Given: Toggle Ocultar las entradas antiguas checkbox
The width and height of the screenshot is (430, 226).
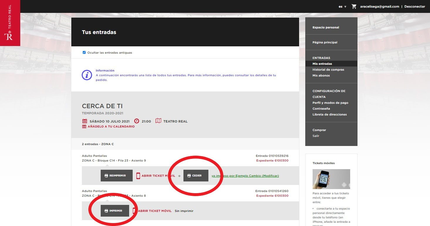Looking at the screenshot, I should [84, 52].
